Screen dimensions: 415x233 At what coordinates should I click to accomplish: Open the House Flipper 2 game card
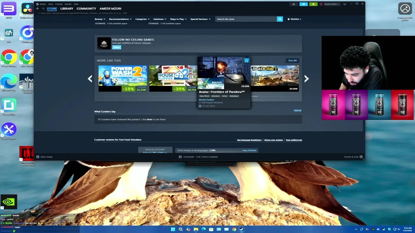pyautogui.click(x=173, y=79)
